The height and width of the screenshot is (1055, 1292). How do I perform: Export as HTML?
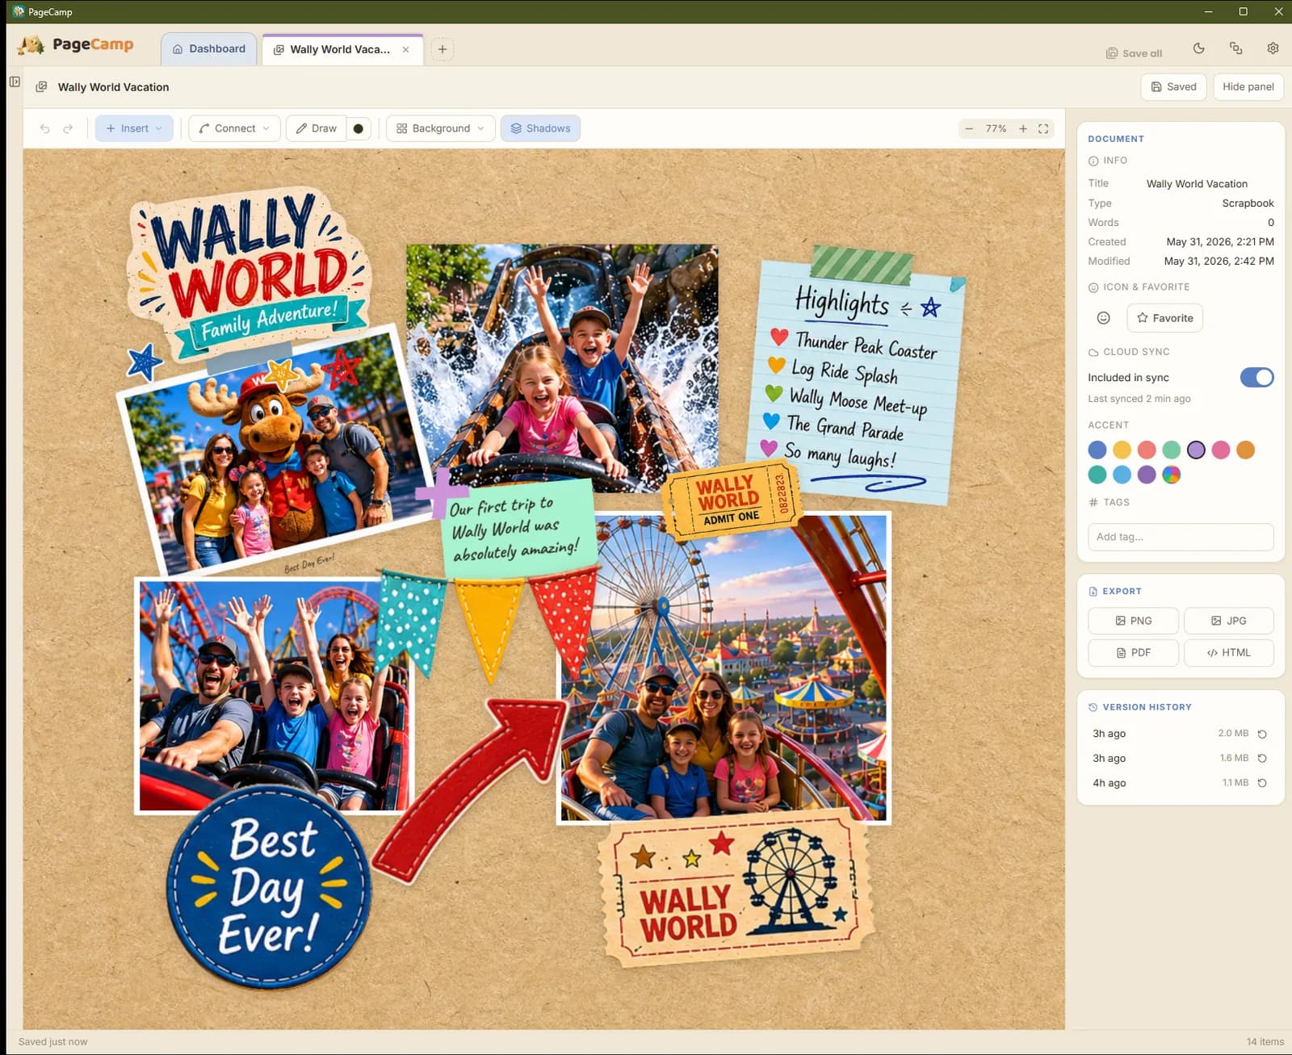(x=1228, y=652)
